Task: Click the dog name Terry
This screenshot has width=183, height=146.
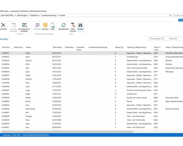Action: click(x=27, y=83)
